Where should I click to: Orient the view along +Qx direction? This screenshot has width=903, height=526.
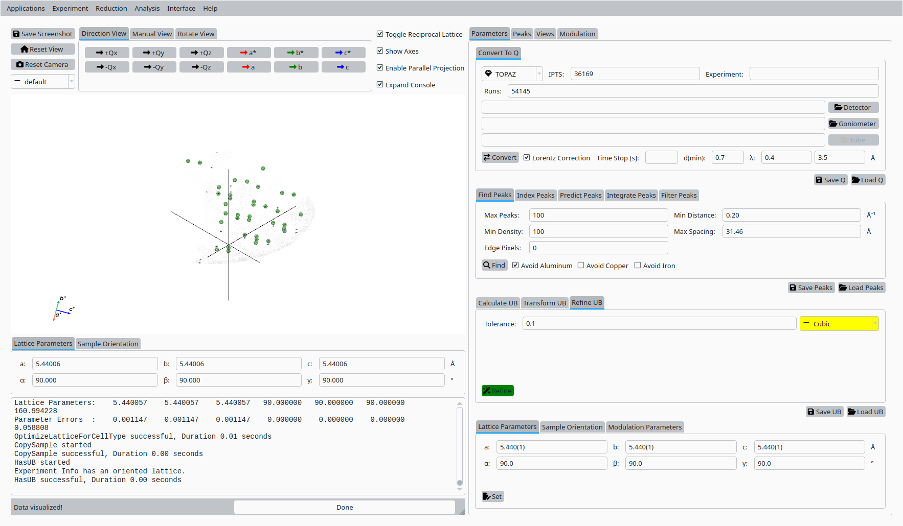107,53
